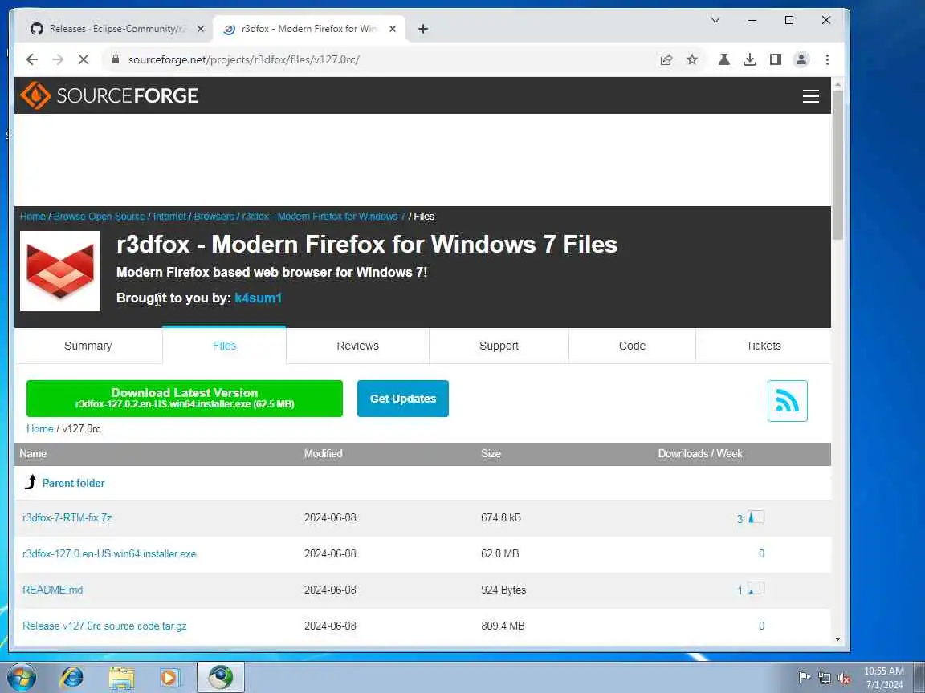Close the Releases Eclipse-Community tab

(201, 29)
